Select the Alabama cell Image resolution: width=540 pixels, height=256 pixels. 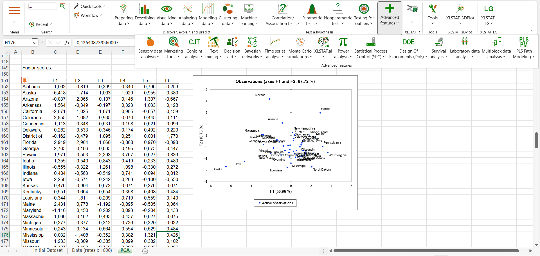[32, 87]
